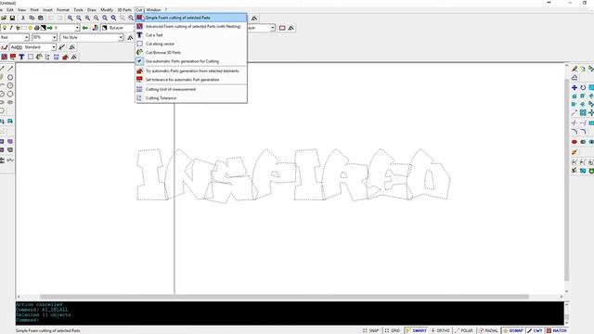594x334 pixels.
Task: Open 'Cut/Browse 3D Parts' entry
Action: point(191,52)
